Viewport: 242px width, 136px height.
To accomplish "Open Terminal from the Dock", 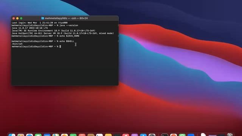I will [164, 135].
